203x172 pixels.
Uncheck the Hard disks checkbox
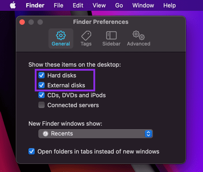click(x=42, y=75)
